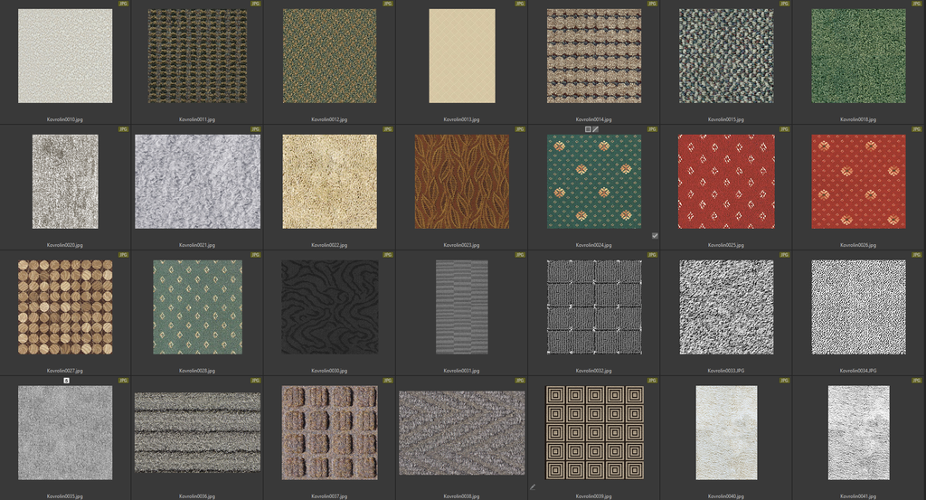The image size is (926, 500).
Task: Click the Kovrolin0021.jpg filename label
Action: (x=197, y=244)
